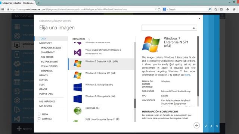
Task: Select Windows 8.1 Enterprise (x64) text
Action: click(99, 84)
